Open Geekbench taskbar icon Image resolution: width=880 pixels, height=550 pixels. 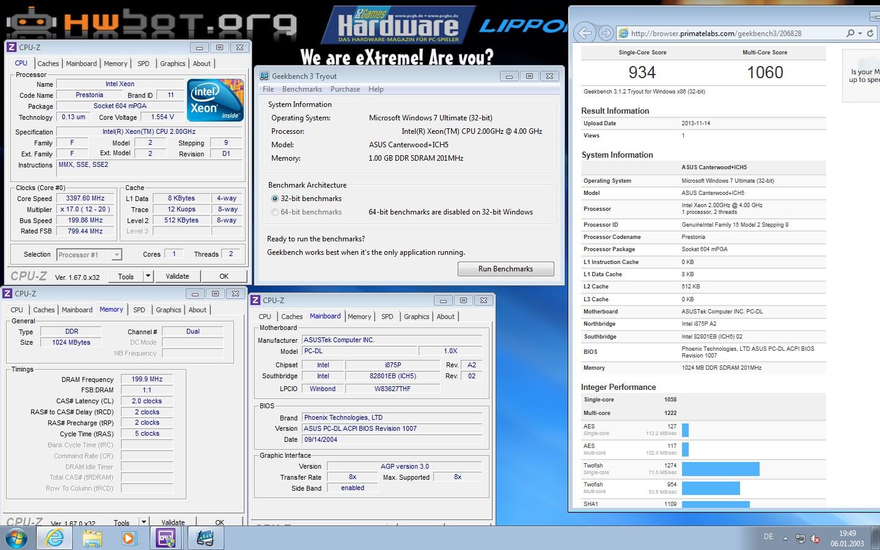click(x=205, y=538)
